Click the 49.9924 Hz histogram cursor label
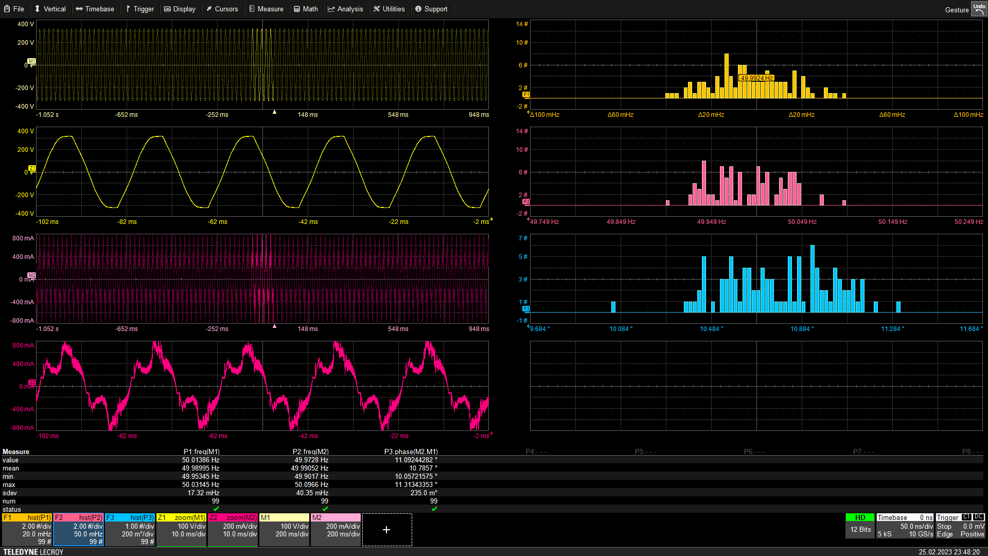Screen dimensions: 988x556 pyautogui.click(x=756, y=78)
